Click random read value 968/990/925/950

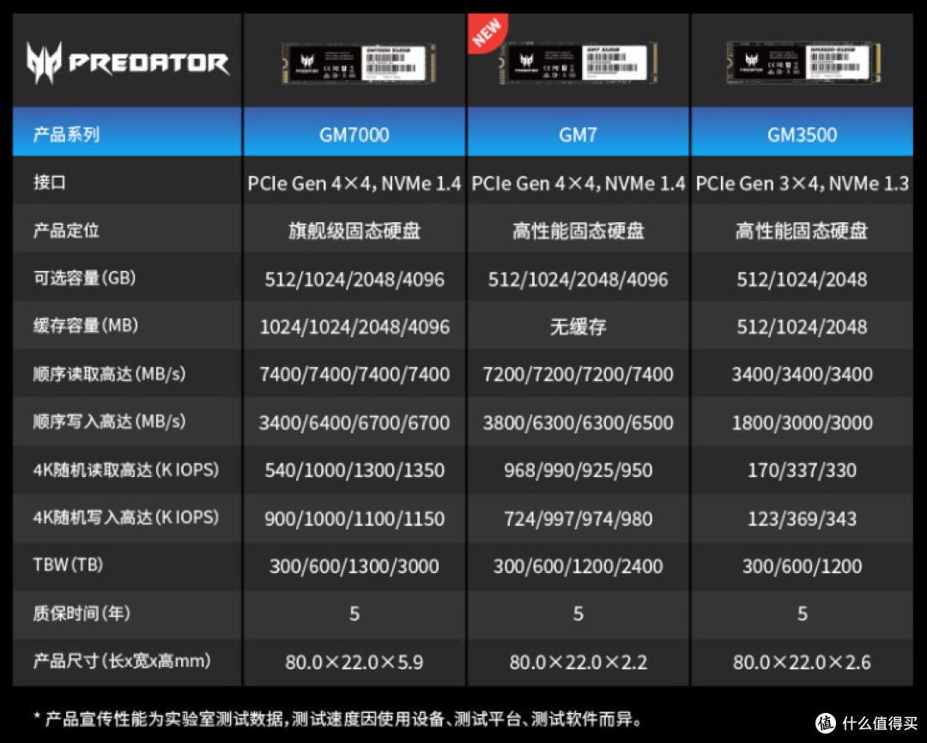pos(578,470)
